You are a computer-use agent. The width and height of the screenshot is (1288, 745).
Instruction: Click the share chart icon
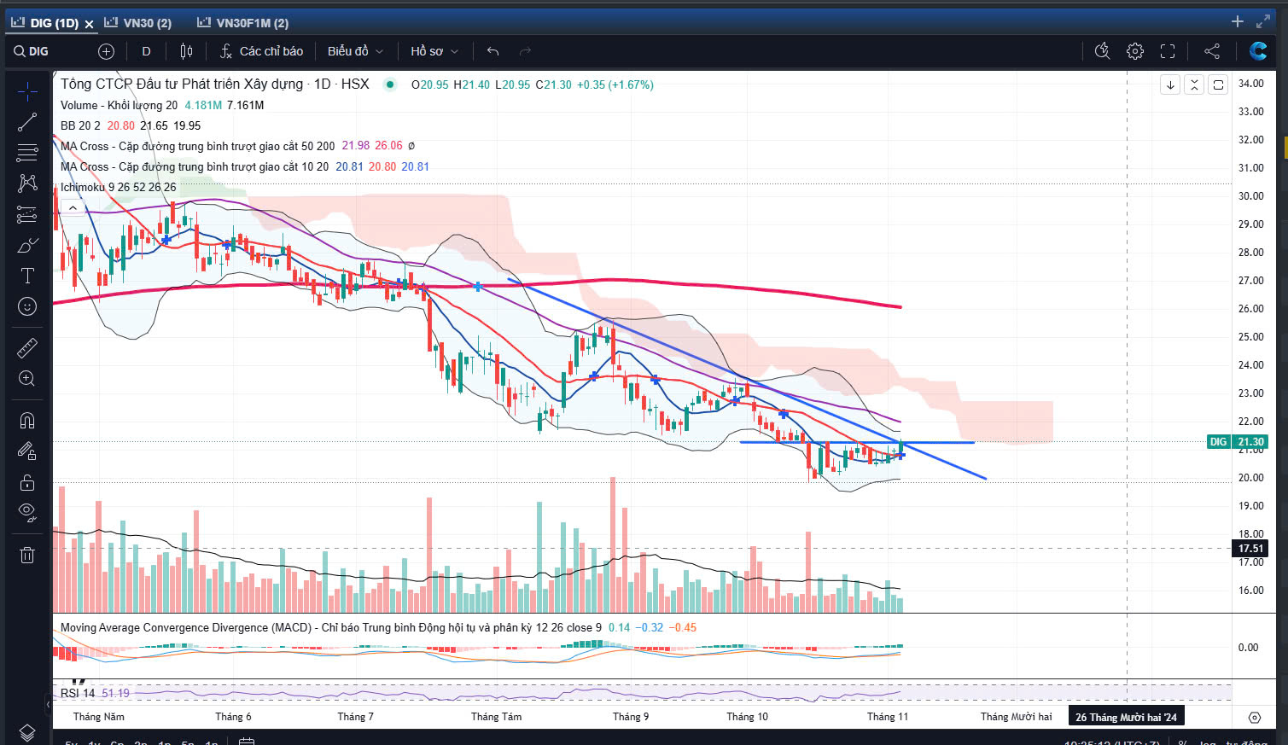click(1211, 51)
